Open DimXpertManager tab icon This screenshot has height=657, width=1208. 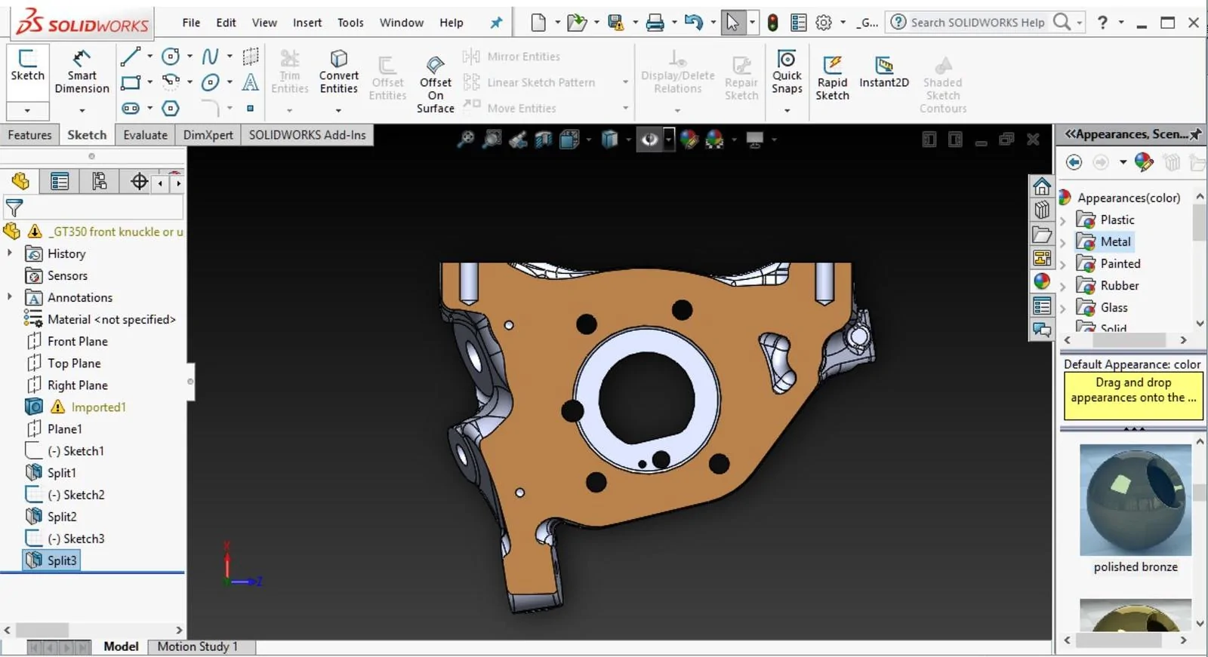pyautogui.click(x=139, y=181)
